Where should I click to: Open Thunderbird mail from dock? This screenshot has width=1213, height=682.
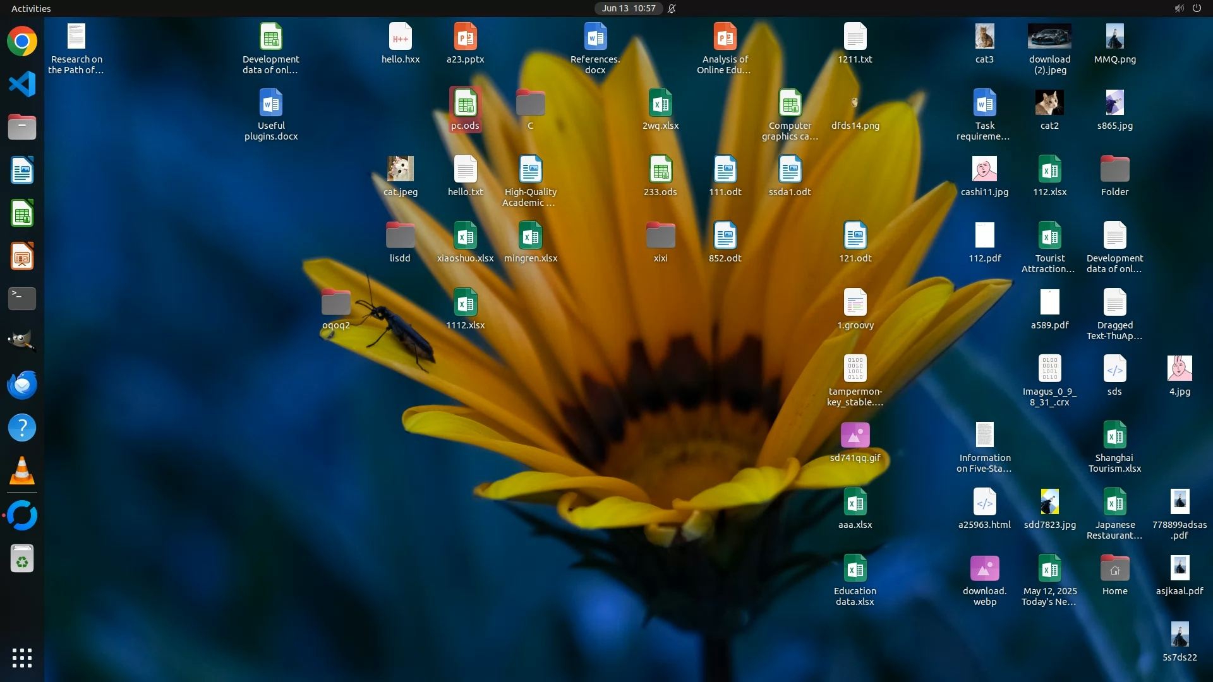click(22, 385)
